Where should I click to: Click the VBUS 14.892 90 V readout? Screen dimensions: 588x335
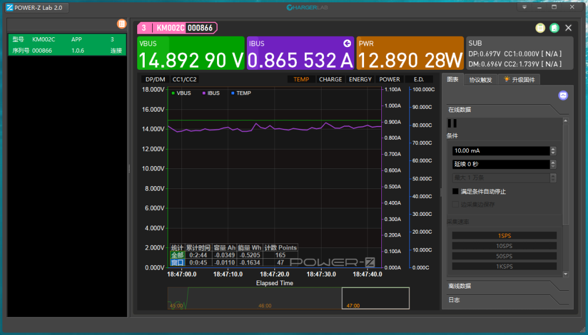191,60
